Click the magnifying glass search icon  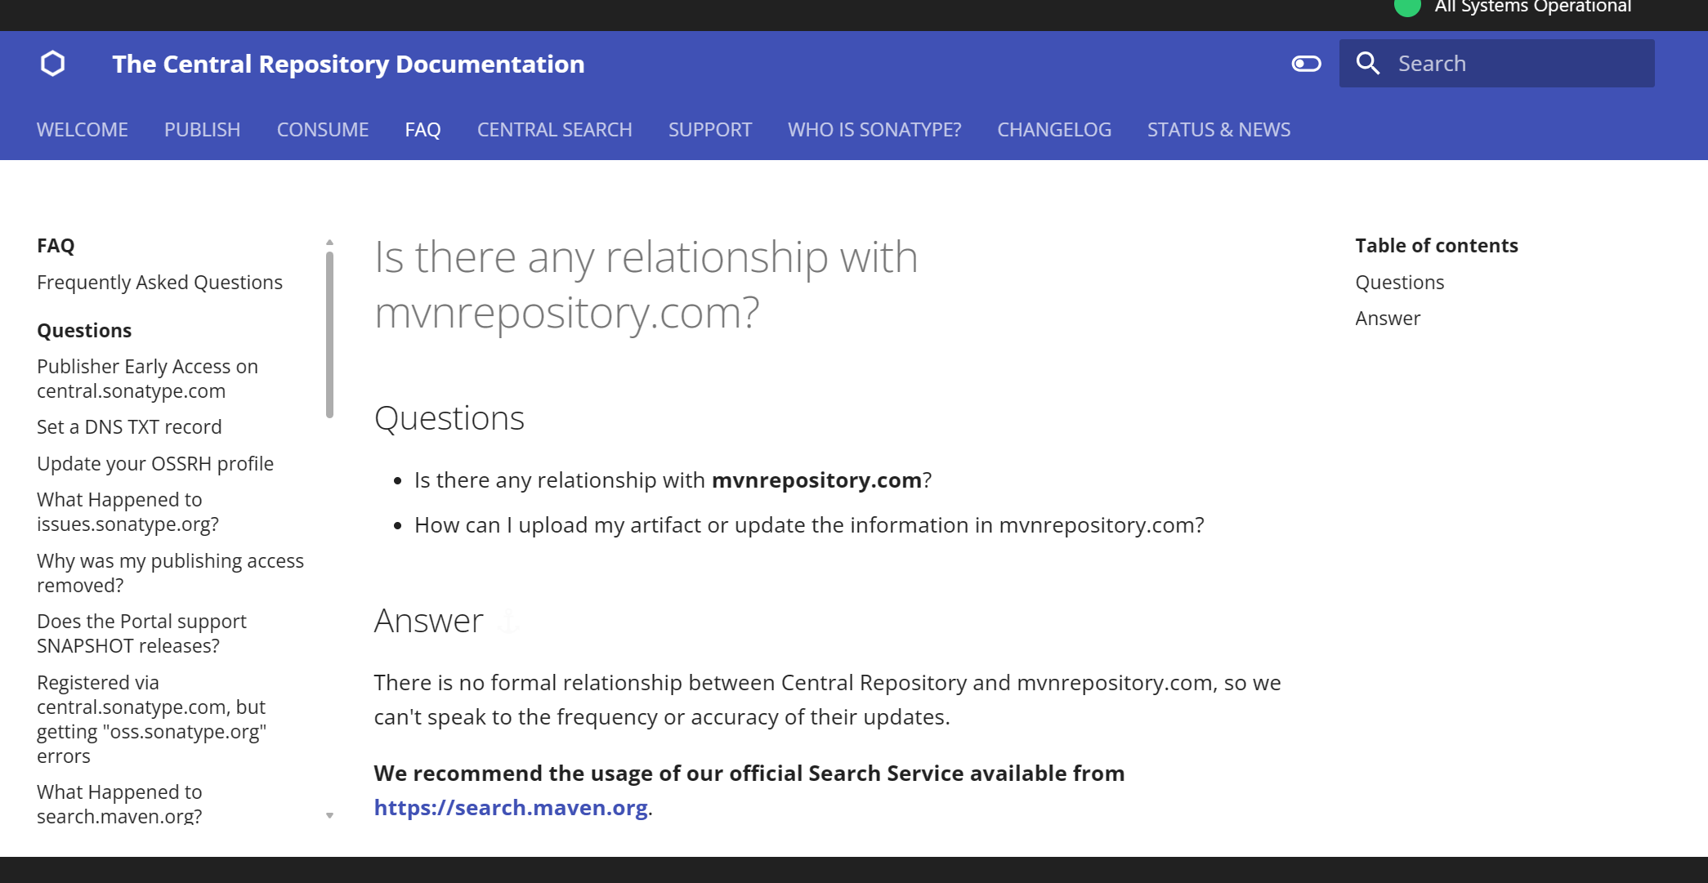tap(1368, 64)
